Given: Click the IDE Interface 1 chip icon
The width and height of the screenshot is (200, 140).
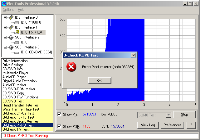Looking at the screenshot, I should coord(11,27).
